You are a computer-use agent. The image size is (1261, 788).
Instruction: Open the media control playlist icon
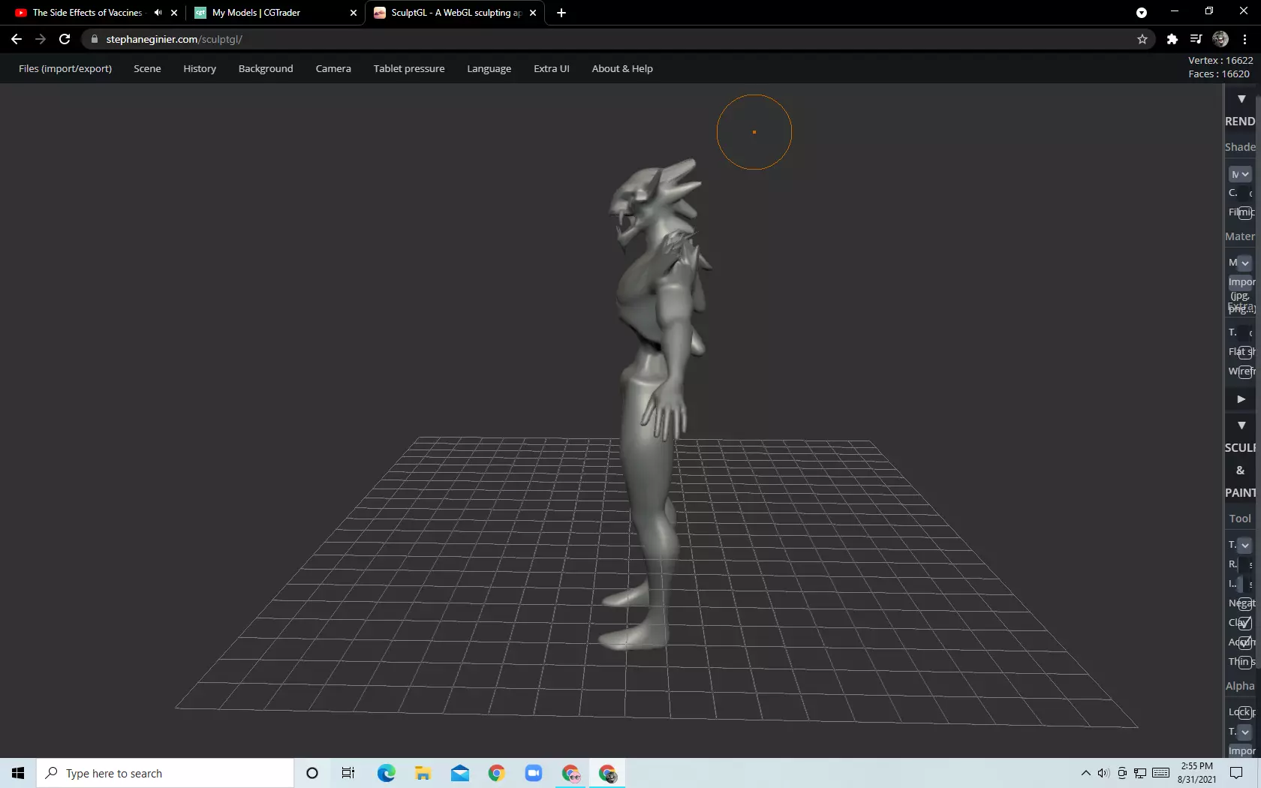click(1196, 39)
